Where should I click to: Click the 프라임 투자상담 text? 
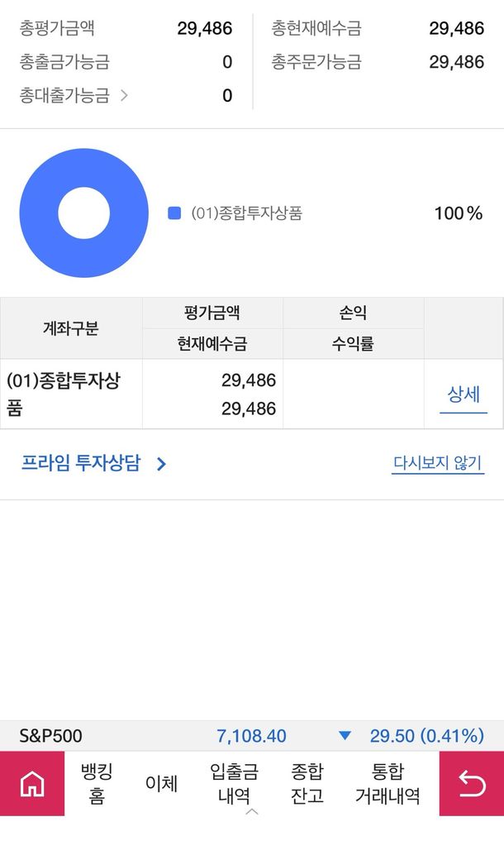pos(81,463)
